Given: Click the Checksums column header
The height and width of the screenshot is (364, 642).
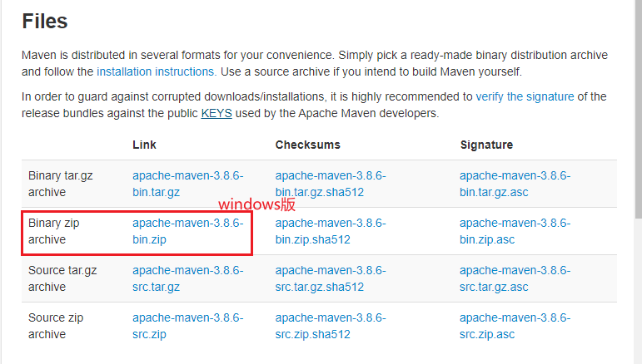Looking at the screenshot, I should (x=308, y=145).
